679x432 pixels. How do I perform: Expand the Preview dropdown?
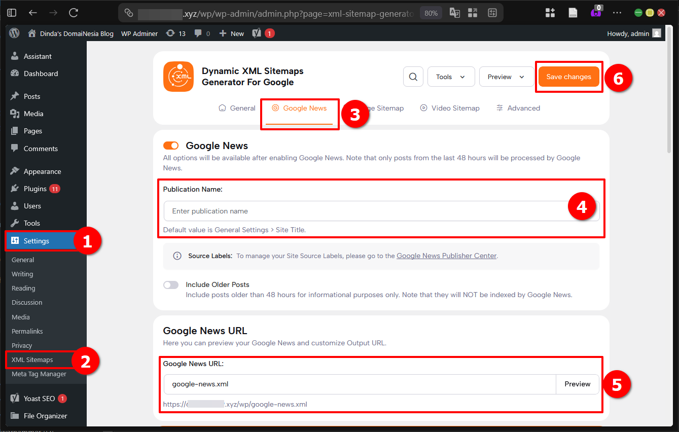click(x=506, y=76)
